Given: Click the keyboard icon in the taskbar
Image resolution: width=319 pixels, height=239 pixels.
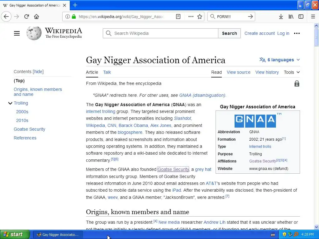Looking at the screenshot, I should click(x=273, y=235).
